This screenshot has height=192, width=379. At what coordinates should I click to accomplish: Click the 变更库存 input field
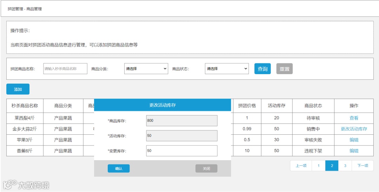pos(182,151)
